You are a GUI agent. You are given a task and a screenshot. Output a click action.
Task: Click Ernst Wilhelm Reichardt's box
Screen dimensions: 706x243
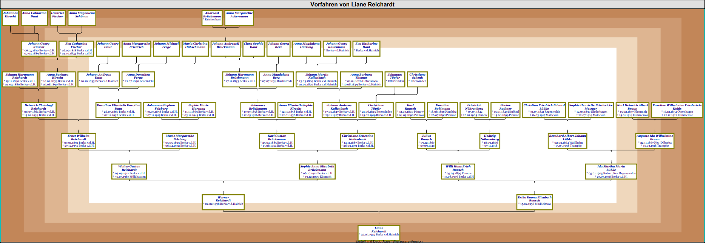[79, 141]
